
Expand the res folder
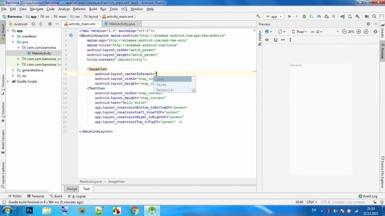[13, 76]
